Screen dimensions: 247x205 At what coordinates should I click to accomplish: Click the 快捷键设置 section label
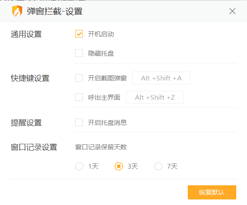30,78
